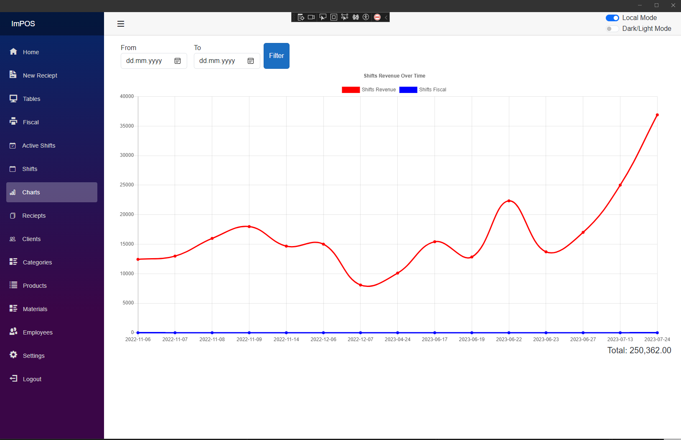Click the red data point at 2022-12-07
681x440 pixels.
coord(361,285)
